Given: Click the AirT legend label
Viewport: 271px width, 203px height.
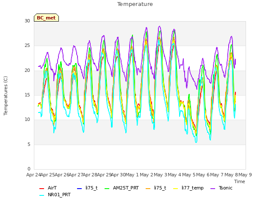Looking at the screenshot, I should [x=52, y=188].
